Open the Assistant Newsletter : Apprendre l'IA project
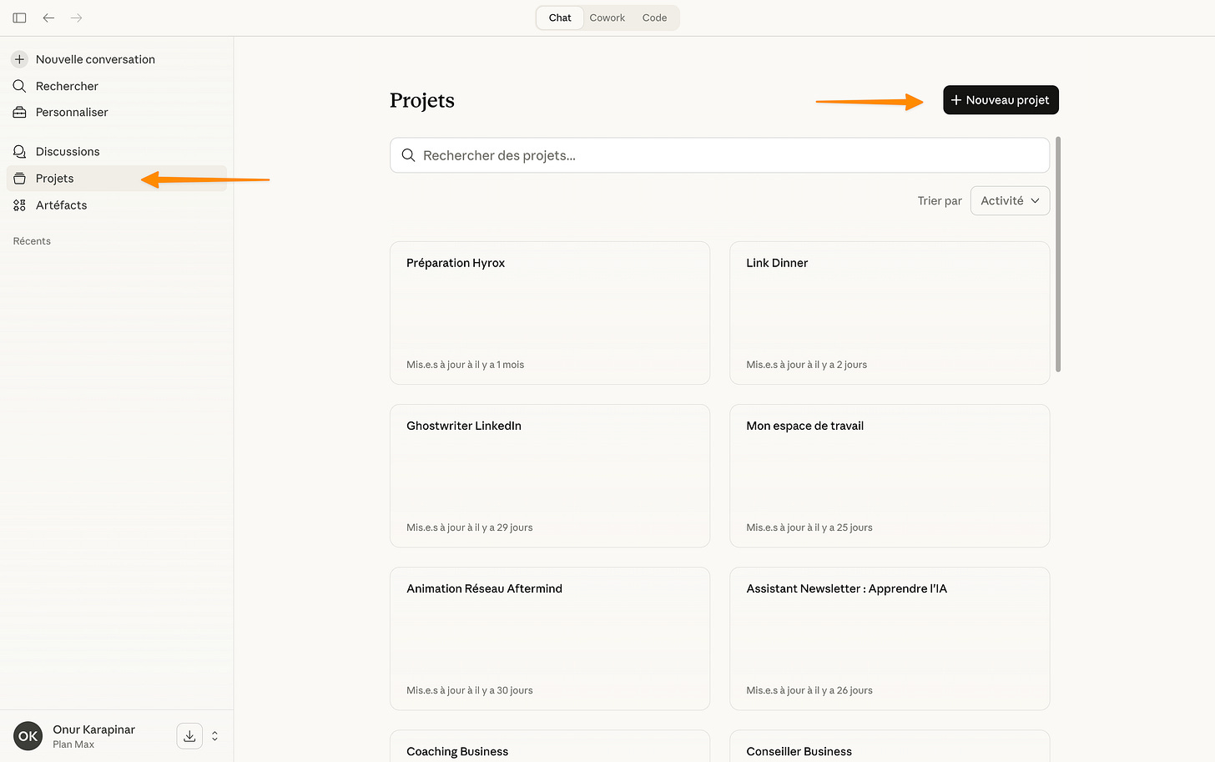The height and width of the screenshot is (762, 1215). 890,638
